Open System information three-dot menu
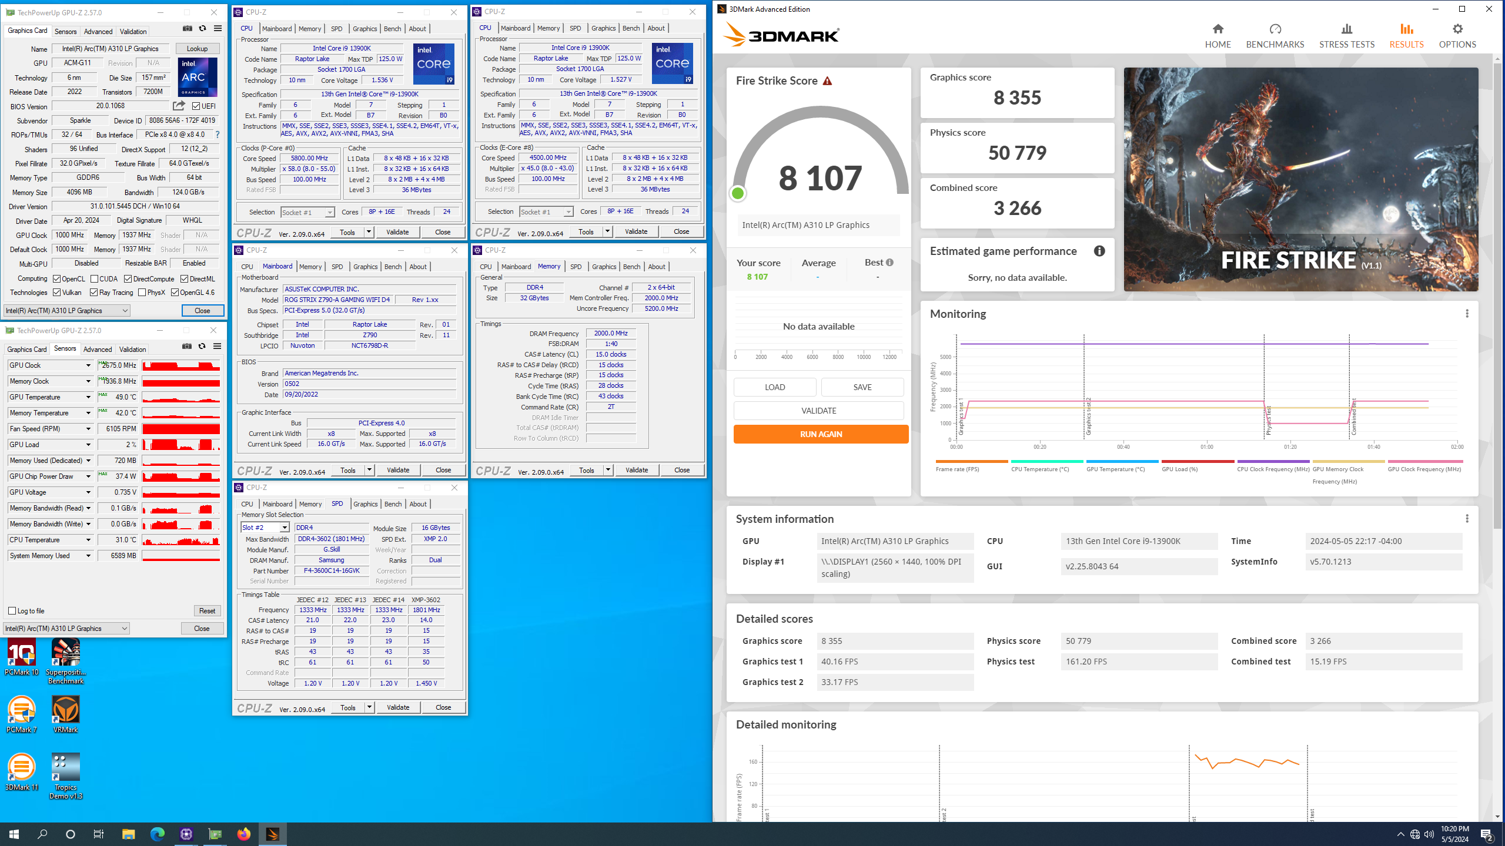Screen dimensions: 1505x846 1467,519
